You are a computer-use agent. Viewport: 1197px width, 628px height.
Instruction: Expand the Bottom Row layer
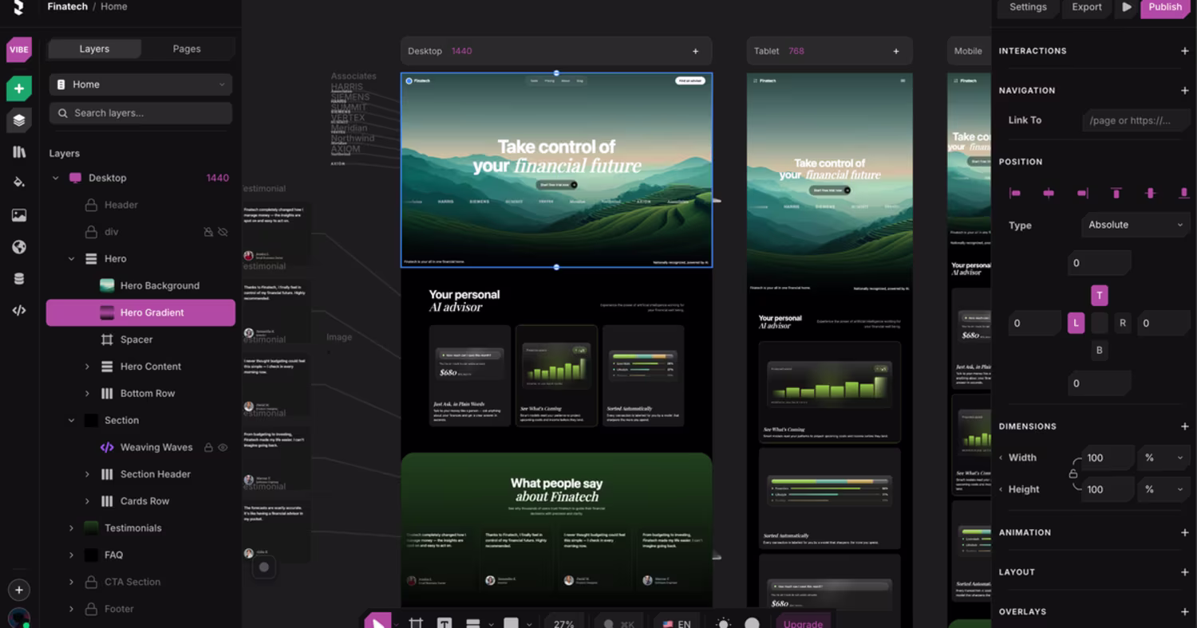(x=87, y=394)
